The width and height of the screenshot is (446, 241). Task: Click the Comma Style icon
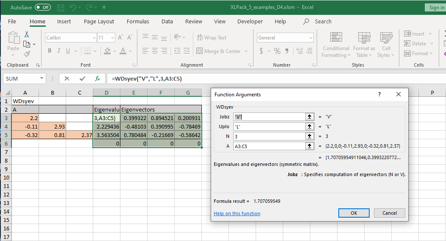287,51
